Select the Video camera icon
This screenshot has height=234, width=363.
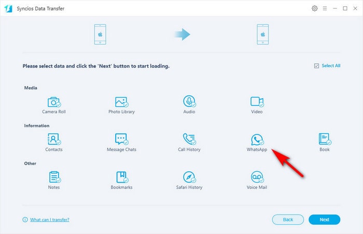[x=257, y=102]
